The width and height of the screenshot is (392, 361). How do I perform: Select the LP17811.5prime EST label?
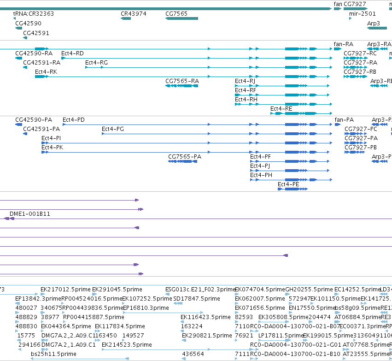[281, 336]
